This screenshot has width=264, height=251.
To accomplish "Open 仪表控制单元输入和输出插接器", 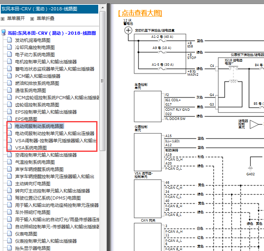I will click(x=46, y=241).
